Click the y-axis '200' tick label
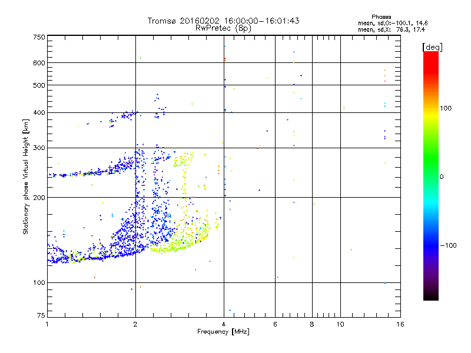 [39, 198]
